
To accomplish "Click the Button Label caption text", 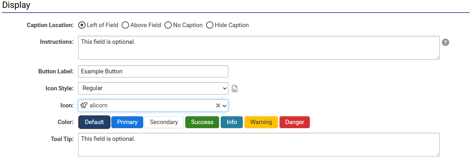I will 56,71.
